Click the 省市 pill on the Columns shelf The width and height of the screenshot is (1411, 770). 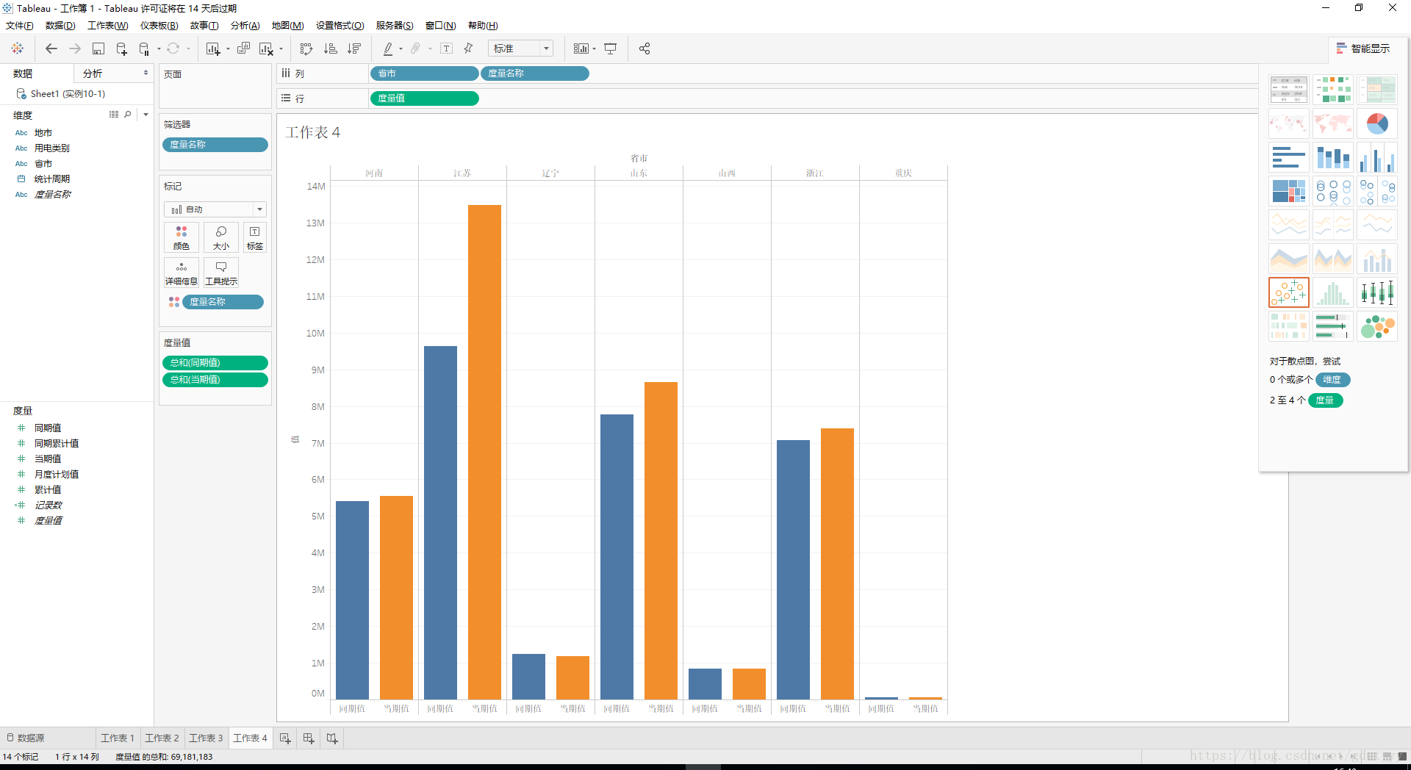[x=424, y=73]
